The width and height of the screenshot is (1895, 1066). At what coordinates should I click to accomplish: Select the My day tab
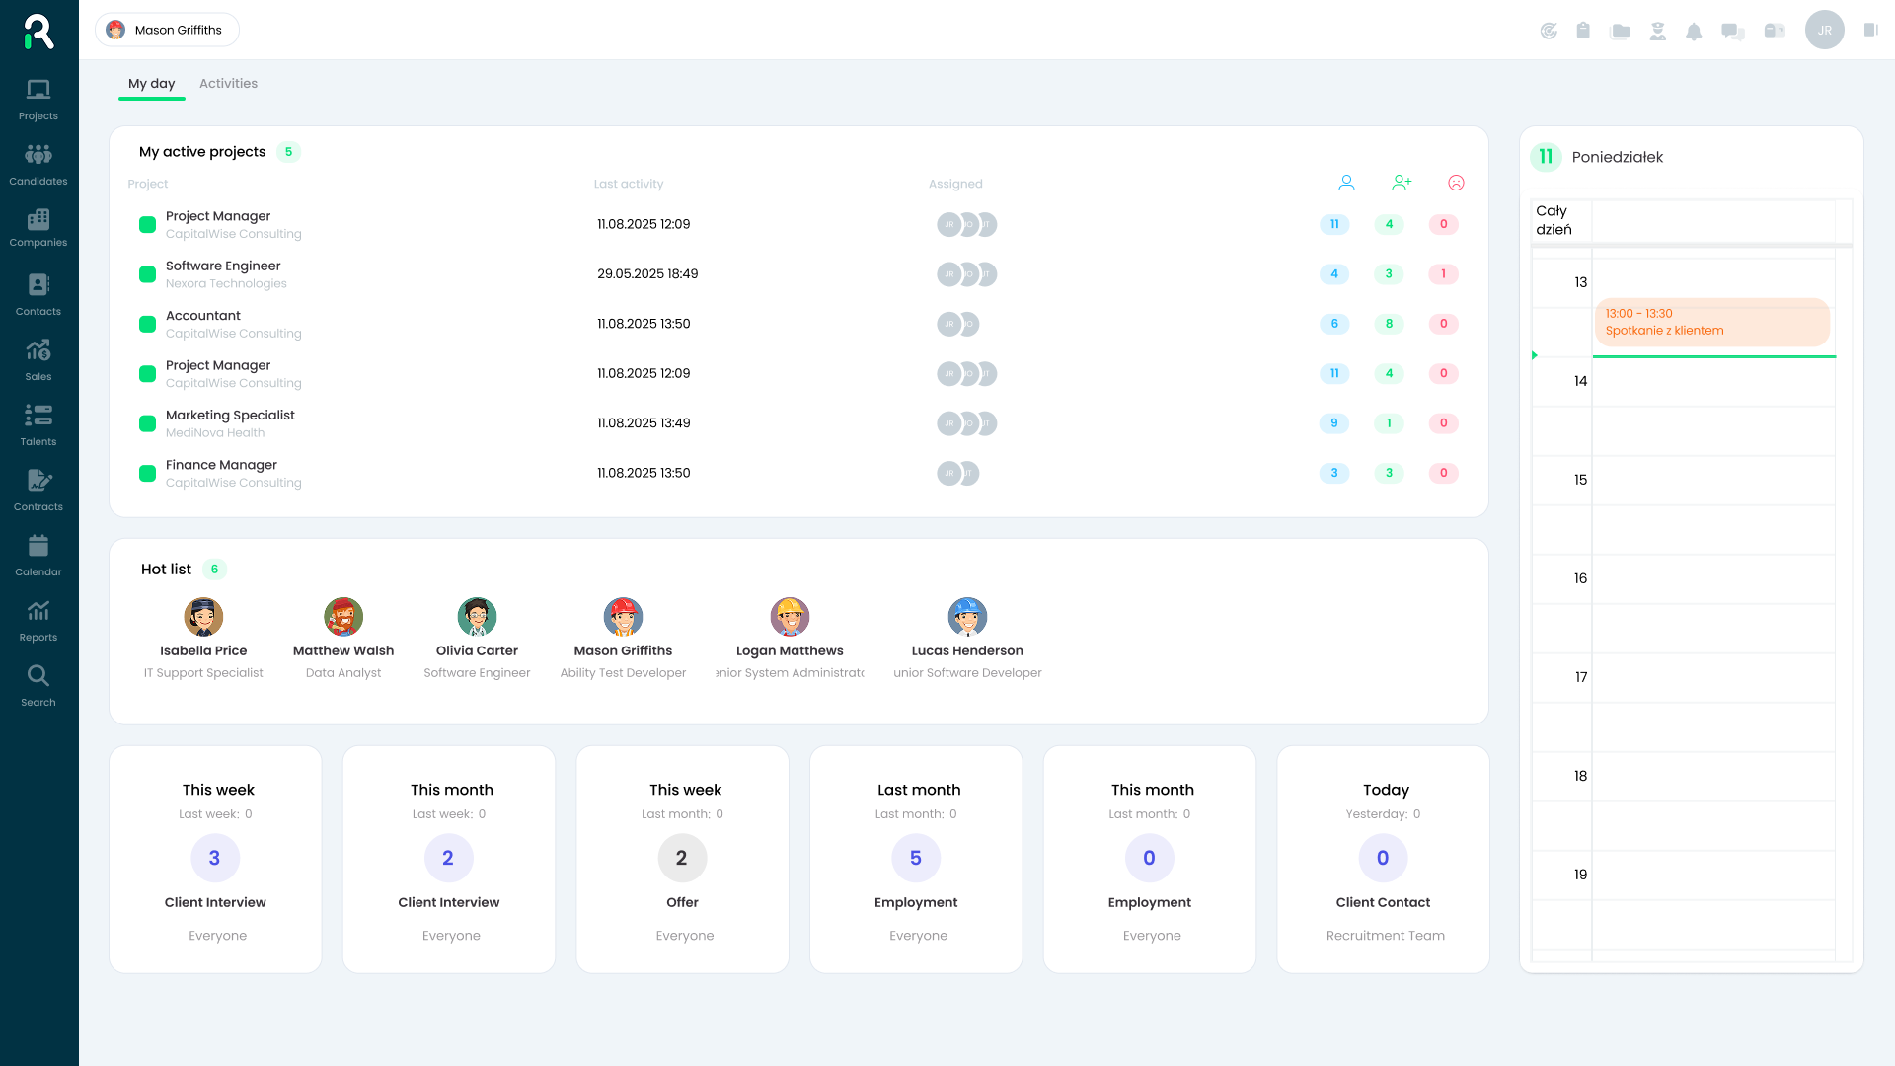[151, 83]
